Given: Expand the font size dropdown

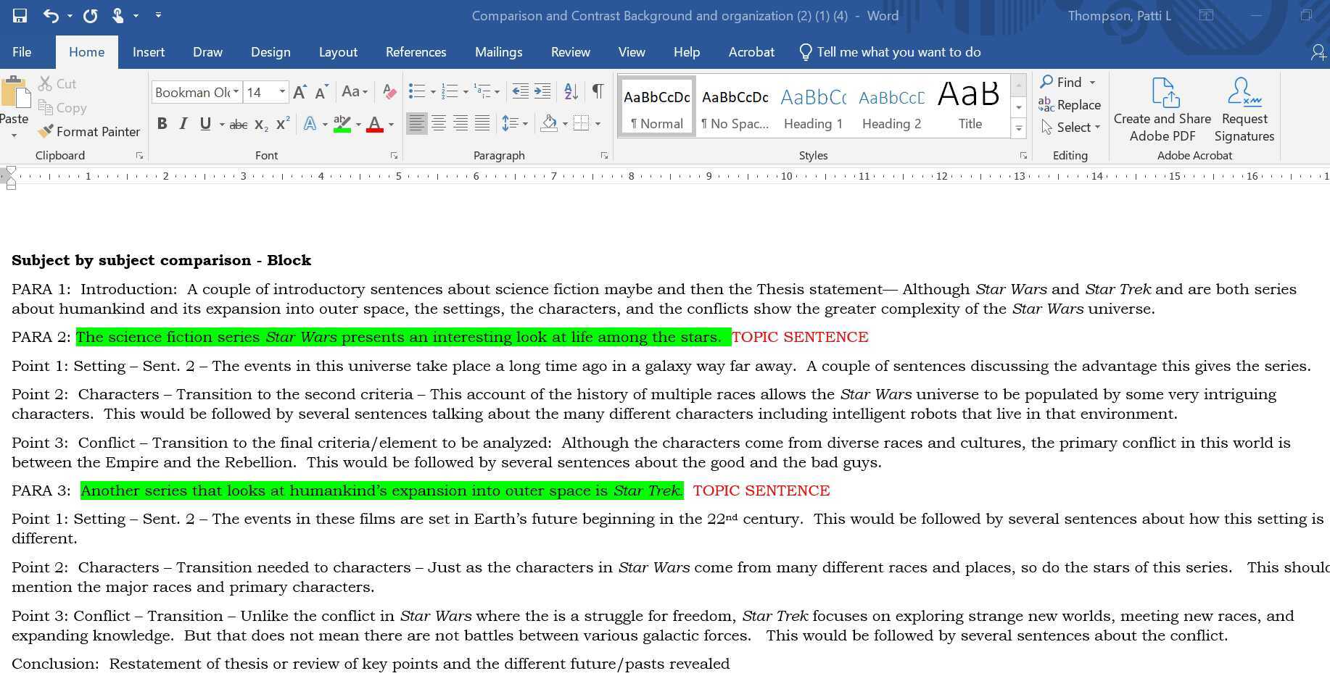Looking at the screenshot, I should tap(282, 92).
